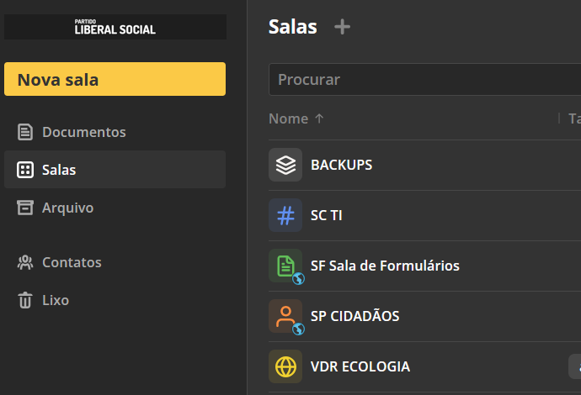Open the Salas section in sidebar
Screen dimensions: 581x395
click(x=115, y=170)
